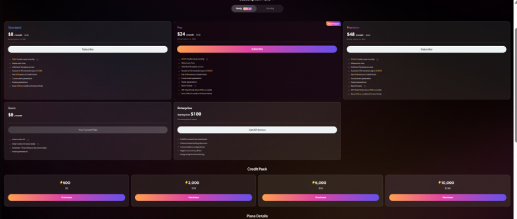Viewport: 517px width, 219px height.
Task: Click the lightning icon on the 5,000 pack
Action: coord(314,182)
